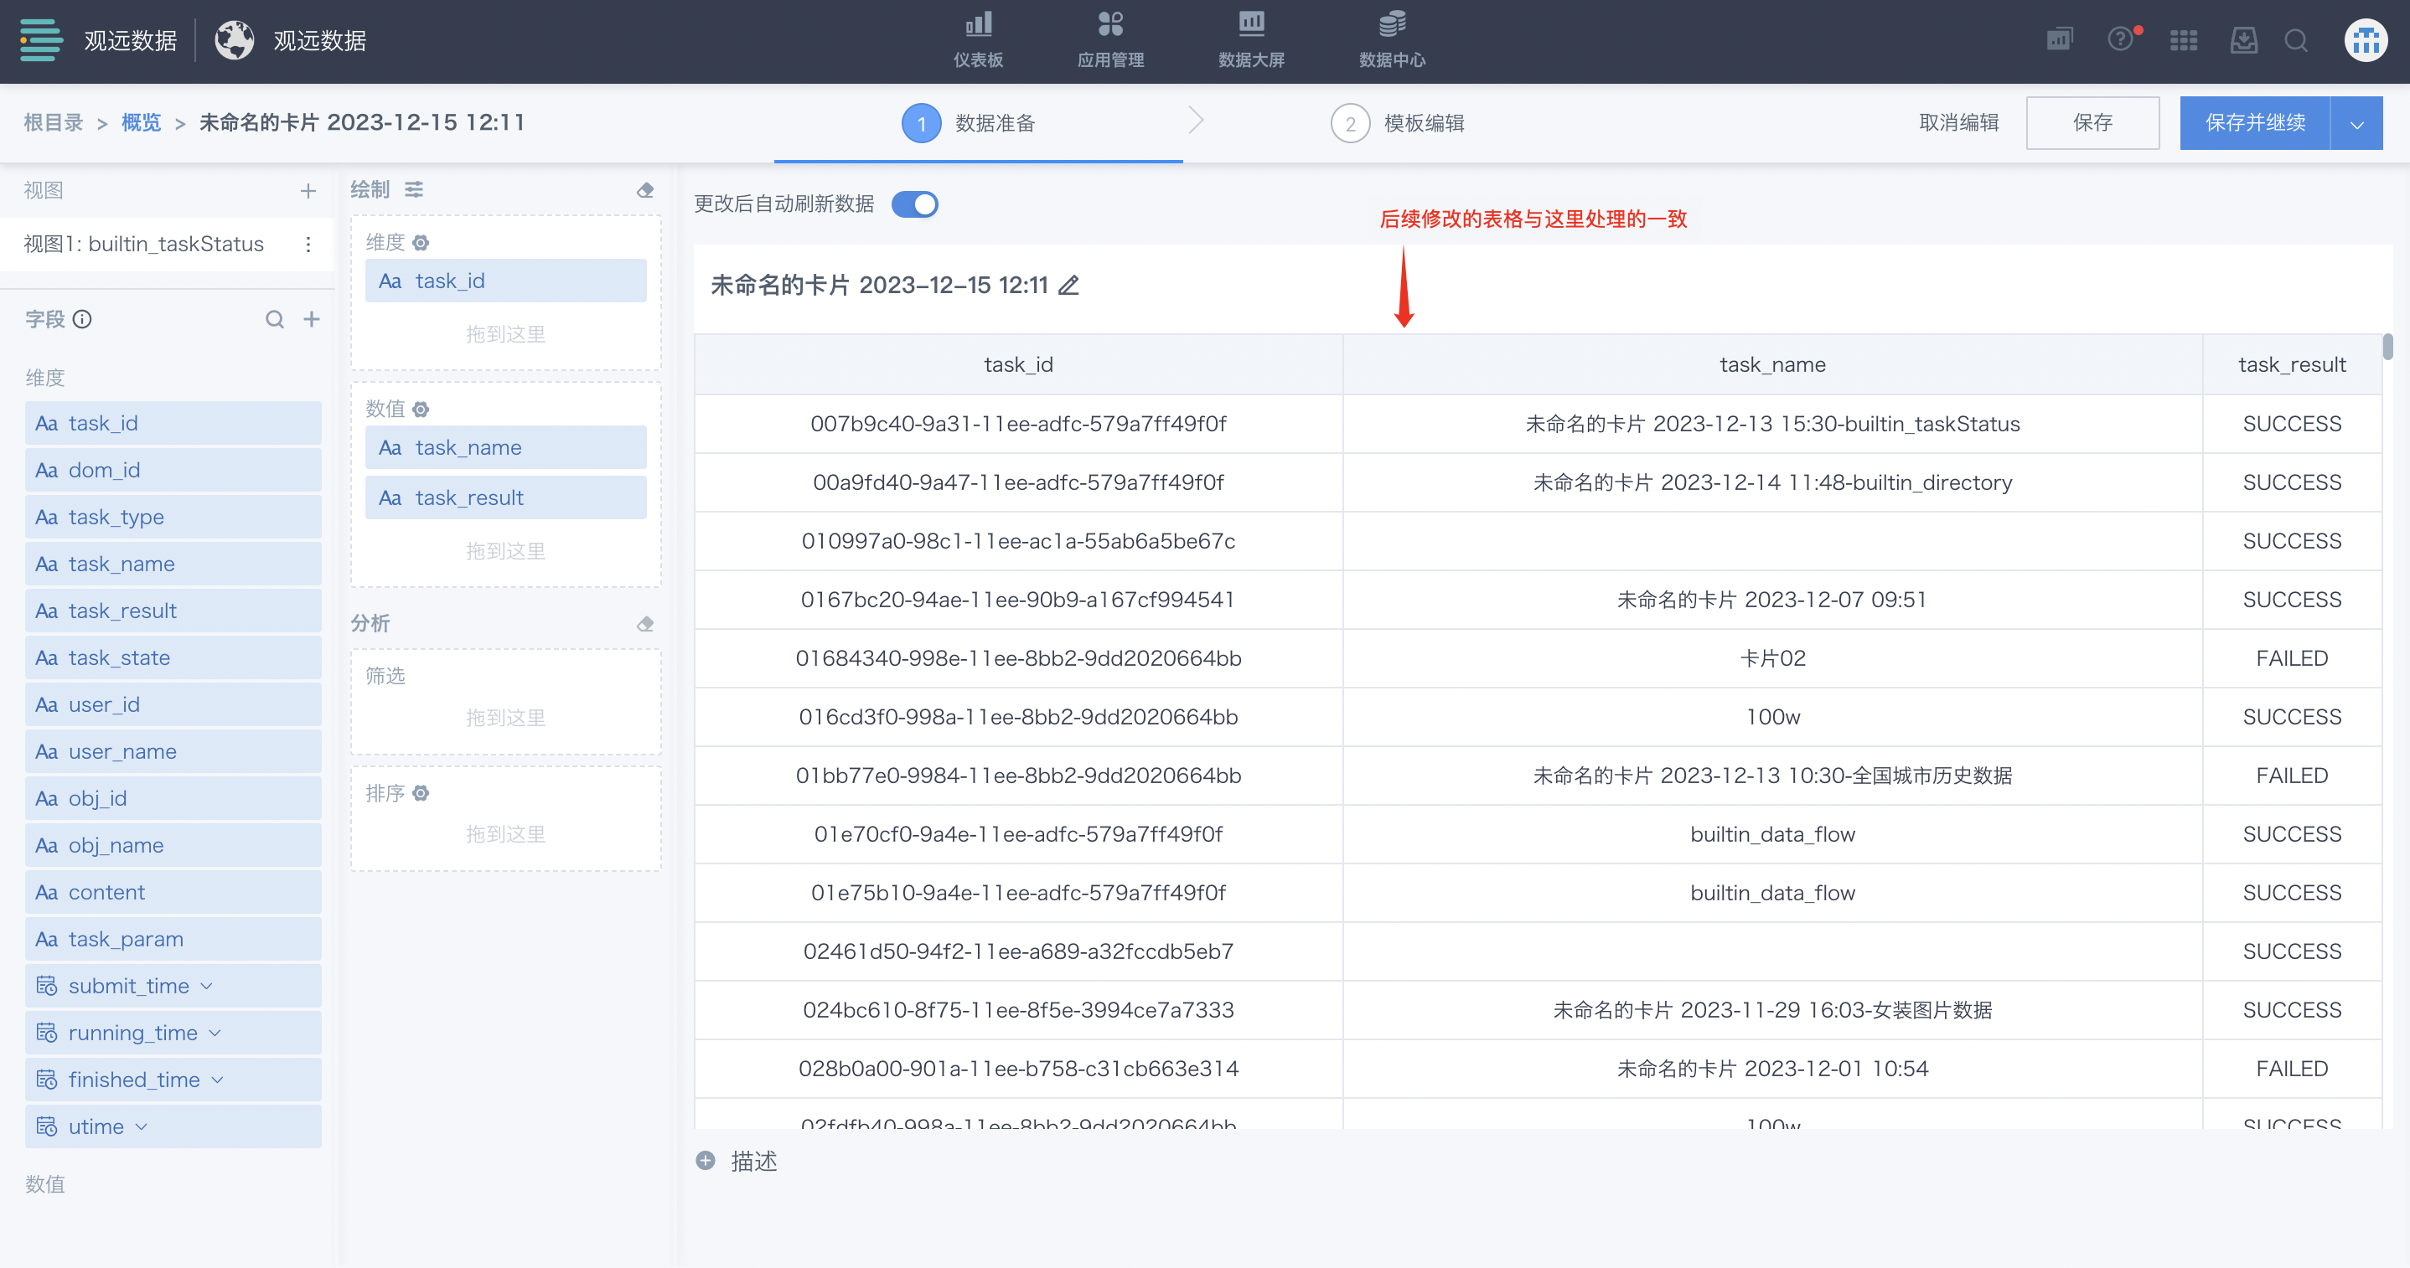The image size is (2410, 1268).
Task: Click the 概览 breadcrumb link
Action: (142, 122)
